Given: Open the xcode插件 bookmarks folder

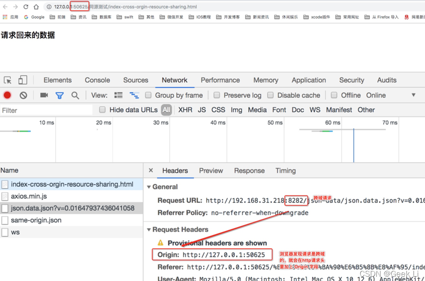Looking at the screenshot, I should pyautogui.click(x=316, y=17).
